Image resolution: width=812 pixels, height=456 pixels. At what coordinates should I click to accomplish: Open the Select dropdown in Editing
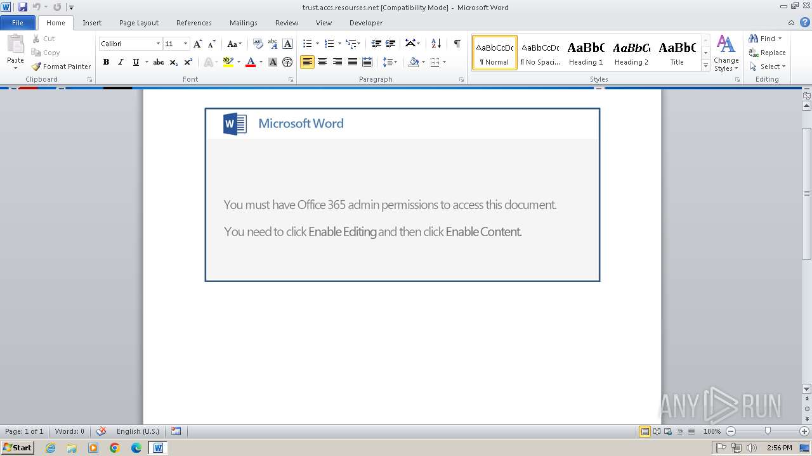point(768,66)
